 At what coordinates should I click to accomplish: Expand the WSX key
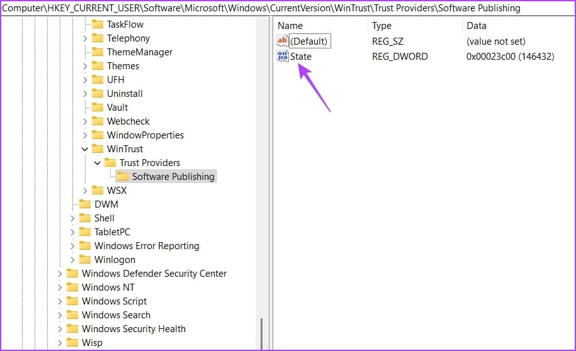[x=85, y=191]
